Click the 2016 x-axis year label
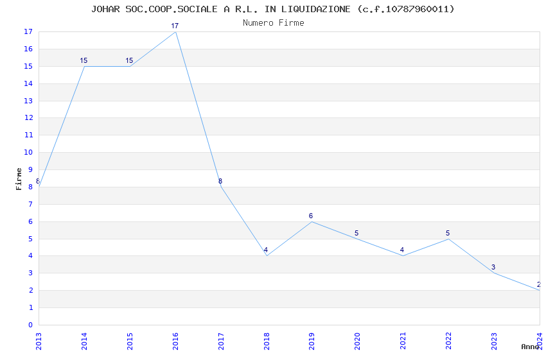The image size is (546, 353). (x=175, y=341)
